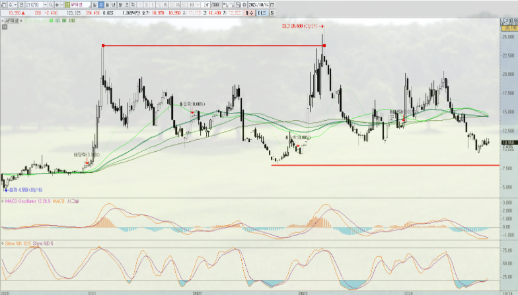Select 주 weekly period in period row
518x295 pixels.
(x=100, y=5)
